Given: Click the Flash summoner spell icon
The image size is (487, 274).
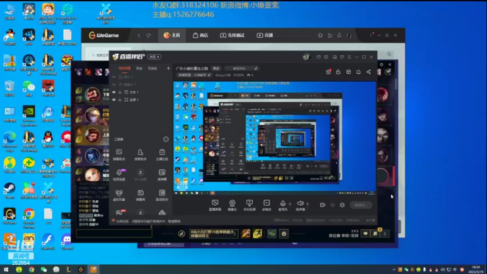Looking at the screenshot, I should pos(258,233).
